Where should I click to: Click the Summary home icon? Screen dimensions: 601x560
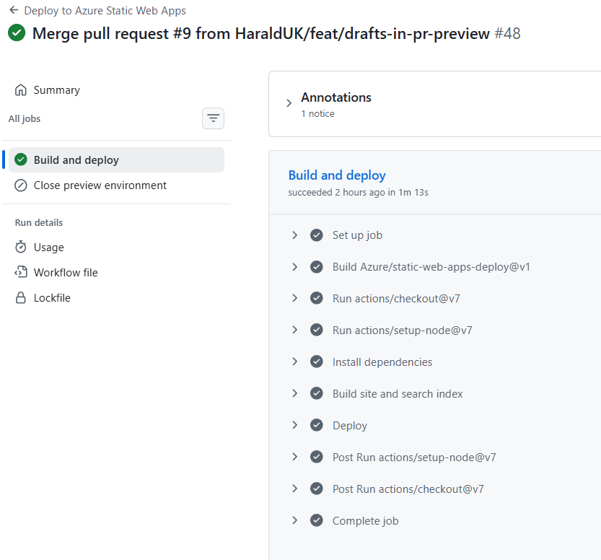21,89
